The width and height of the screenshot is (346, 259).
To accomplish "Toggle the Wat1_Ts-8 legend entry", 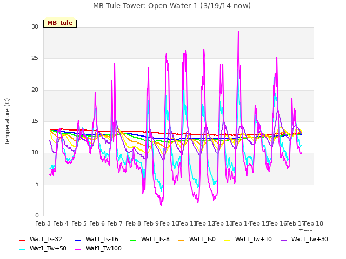I will pyautogui.click(x=150, y=240).
